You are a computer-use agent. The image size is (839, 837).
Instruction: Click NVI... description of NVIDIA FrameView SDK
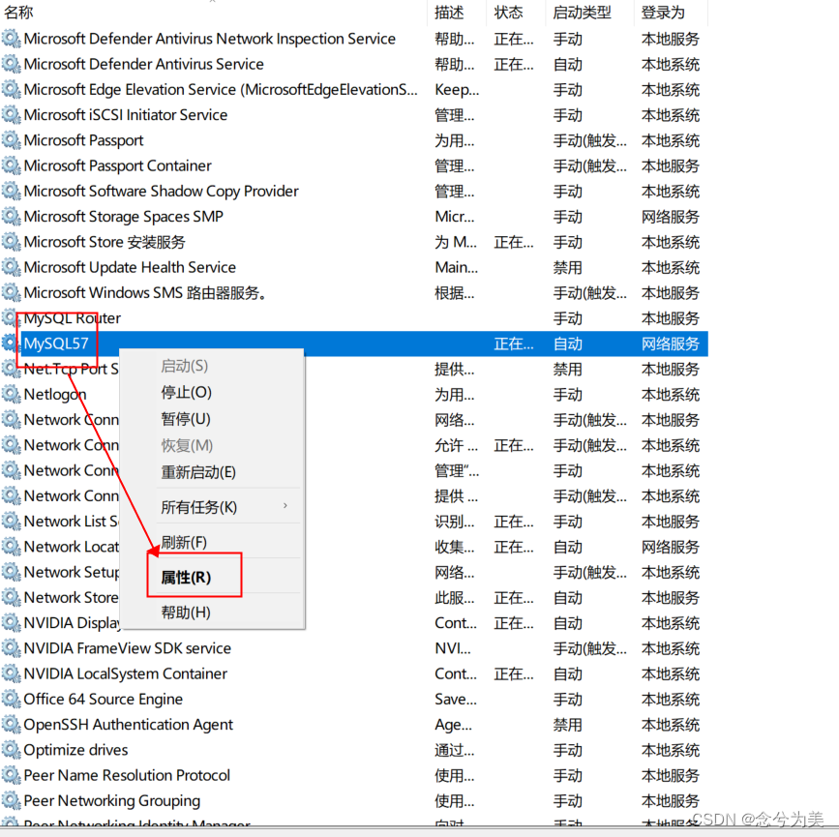point(453,648)
